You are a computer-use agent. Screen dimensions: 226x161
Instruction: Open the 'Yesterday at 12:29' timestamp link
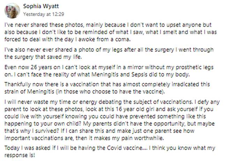click(44, 14)
